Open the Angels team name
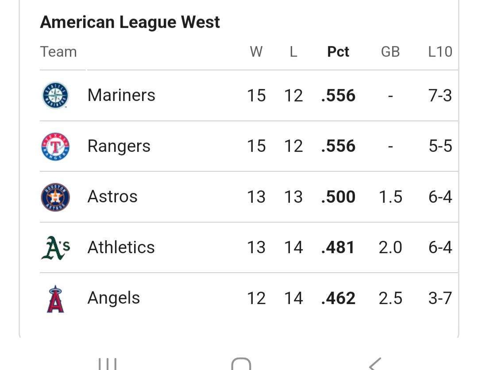478x370 pixels. pyautogui.click(x=113, y=298)
